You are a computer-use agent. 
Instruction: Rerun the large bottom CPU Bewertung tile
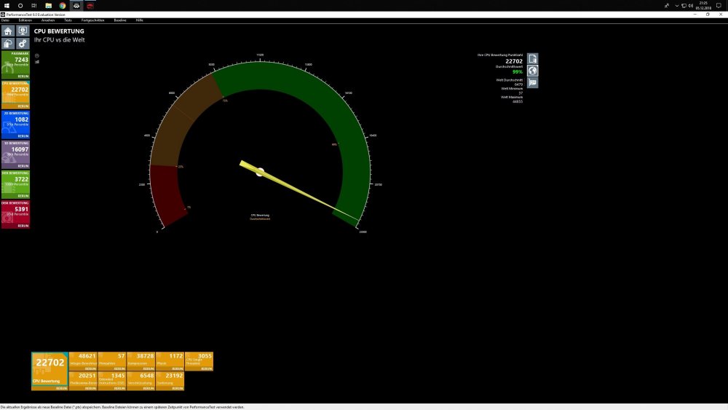click(61, 388)
